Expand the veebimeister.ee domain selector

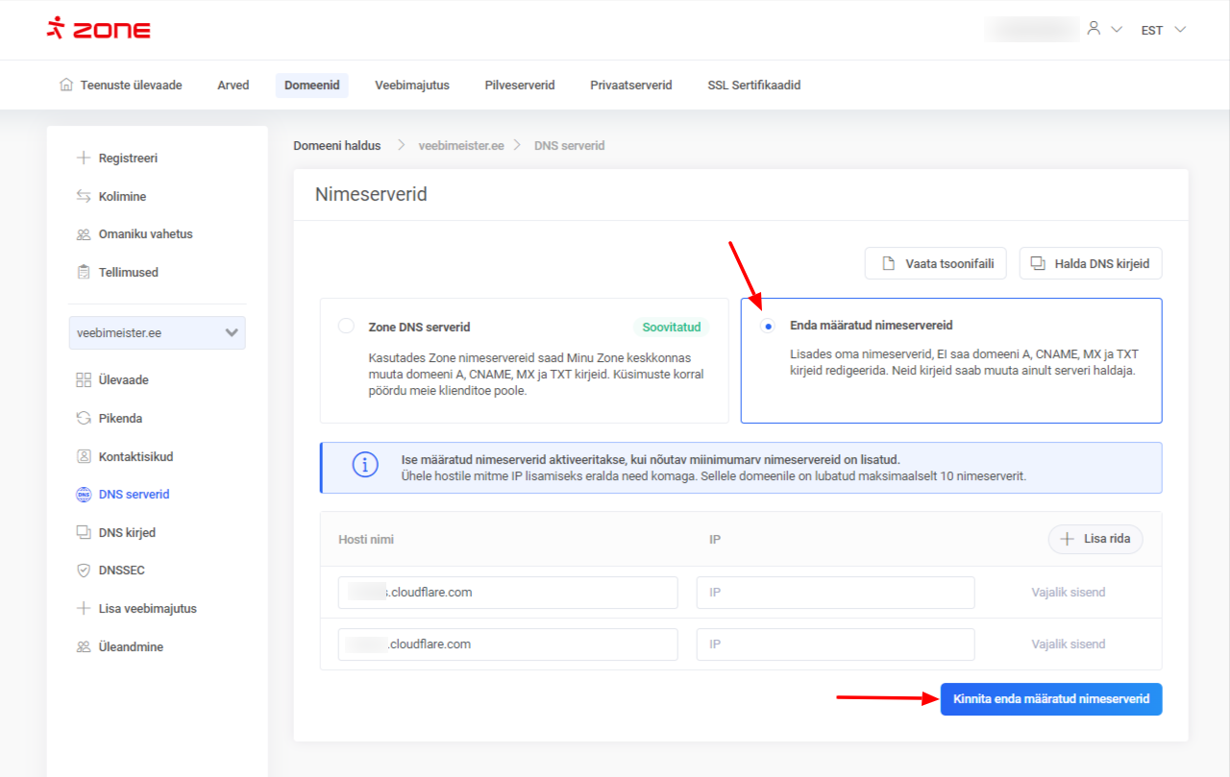click(x=157, y=333)
